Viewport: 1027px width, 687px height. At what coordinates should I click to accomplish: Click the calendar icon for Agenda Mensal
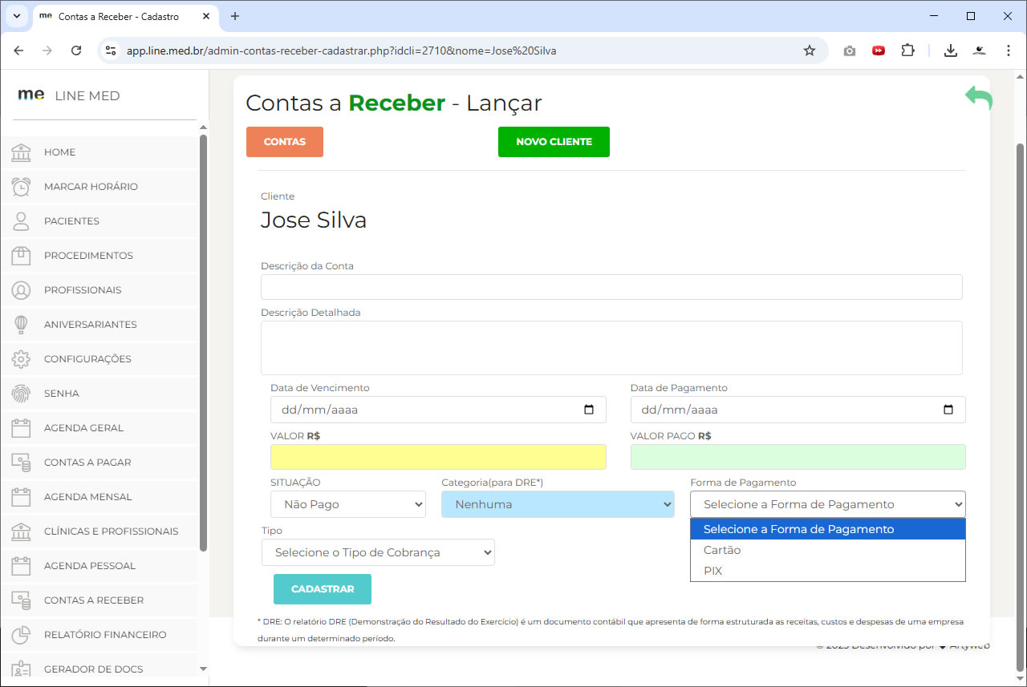coord(21,497)
